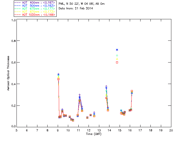Click the x-axis hour label 8
This screenshot has width=176, height=141.
click(48, 130)
